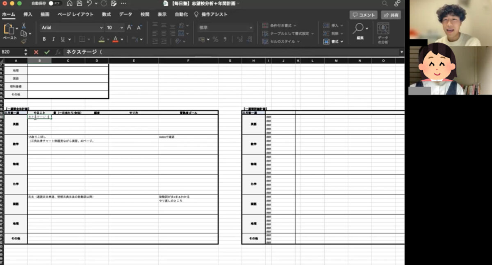Toggle the AutoSave (自動保存) switch
Screen dimensions: 492x265
tap(54, 3)
